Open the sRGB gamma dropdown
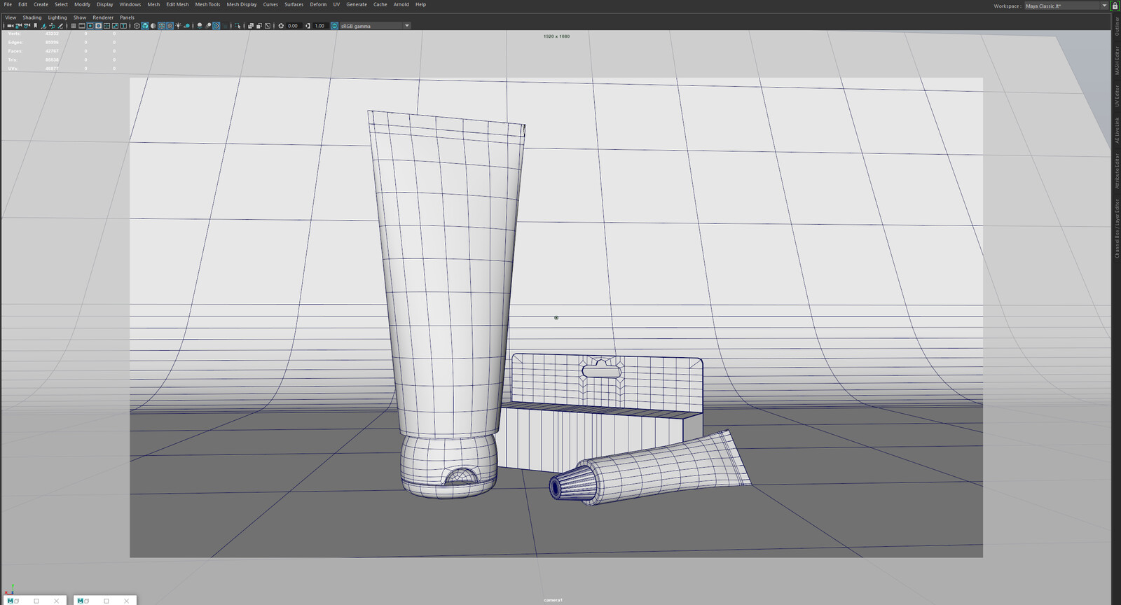This screenshot has height=605, width=1121. 406,26
